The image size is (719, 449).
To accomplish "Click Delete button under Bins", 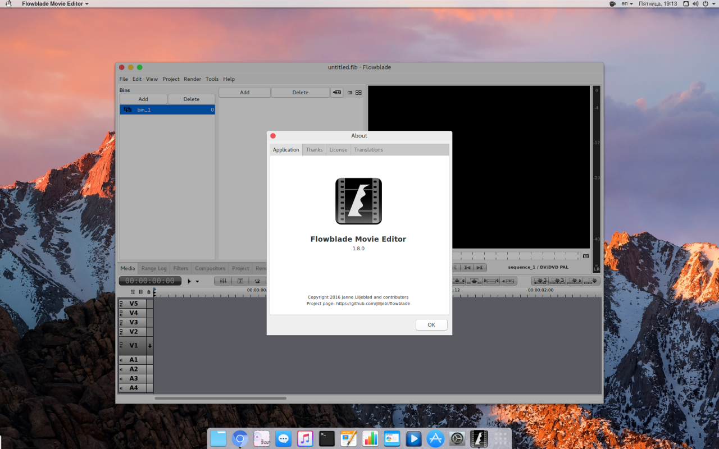I will pos(191,99).
